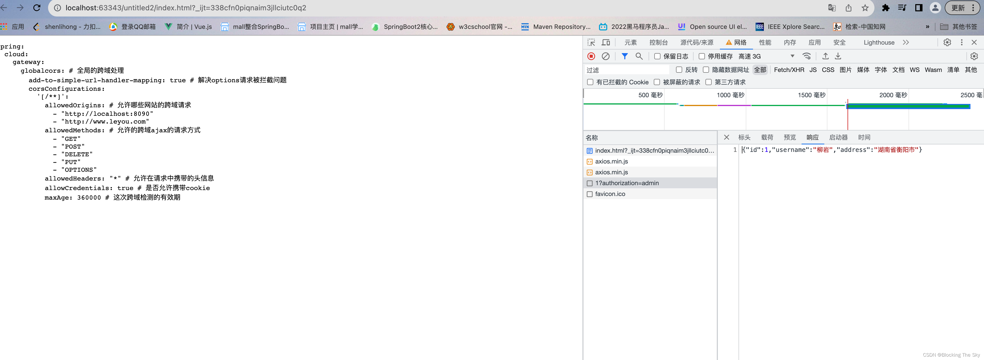Open the 标头 request detail tab
984x360 pixels.
pyautogui.click(x=744, y=137)
